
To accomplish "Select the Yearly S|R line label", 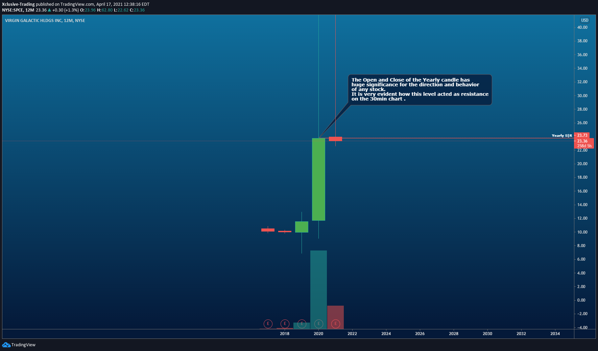I will pos(562,135).
